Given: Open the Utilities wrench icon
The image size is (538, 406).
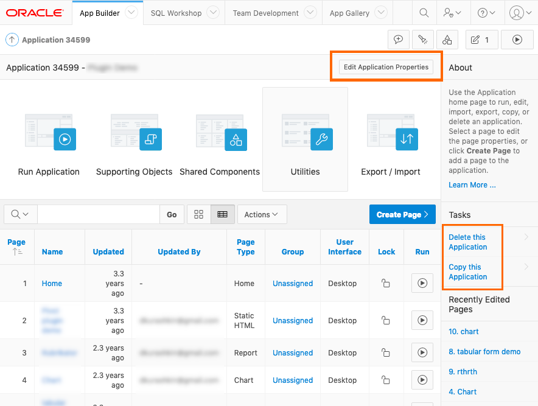Looking at the screenshot, I should (x=307, y=133).
